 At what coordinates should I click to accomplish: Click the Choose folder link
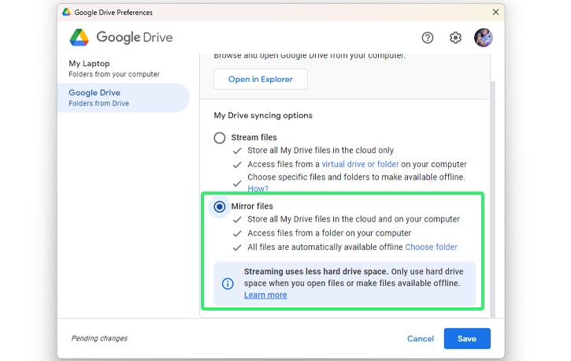[431, 247]
